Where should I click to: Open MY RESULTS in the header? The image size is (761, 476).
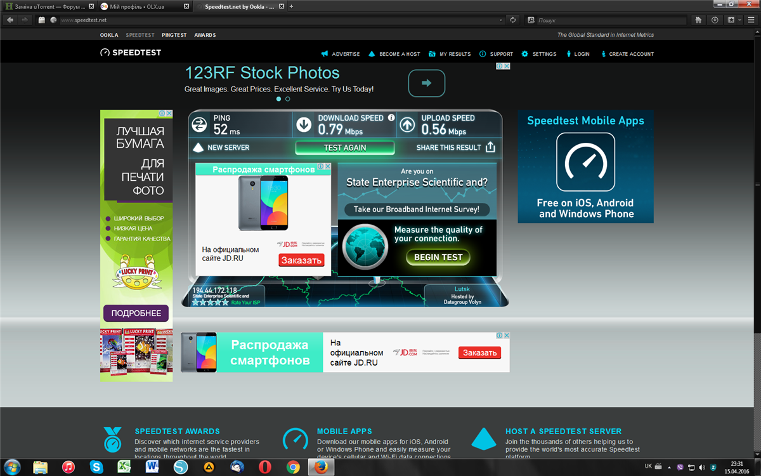coord(450,54)
